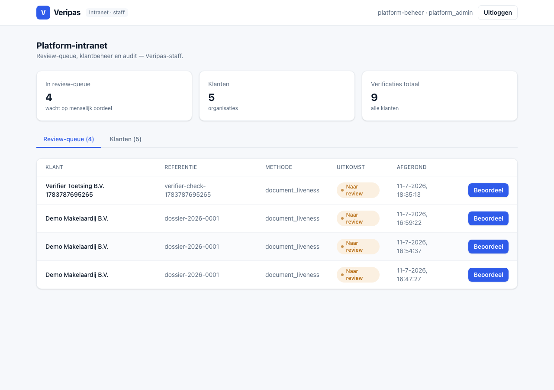The width and height of the screenshot is (554, 390).
Task: Click document_liveness in the Verifier Toetsing row
Action: [x=292, y=190]
